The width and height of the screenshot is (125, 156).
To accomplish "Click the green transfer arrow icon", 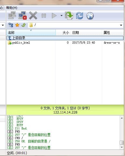I will [69, 16].
